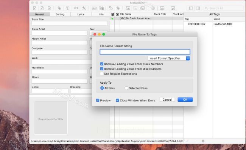Click the Value column header in All Tags
Screen dimensions: 246x150
point(229,19)
